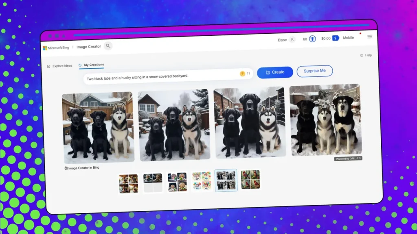Click the boost coin icon in prompt
The height and width of the screenshot is (234, 417).
(242, 74)
